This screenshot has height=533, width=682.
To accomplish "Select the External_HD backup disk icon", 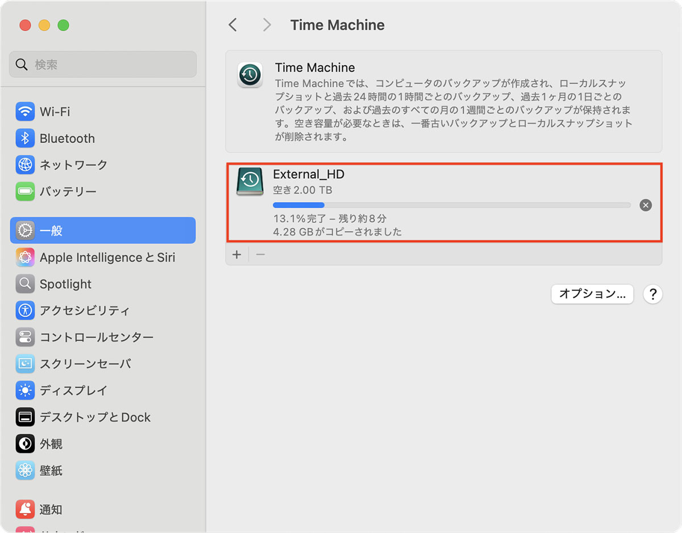I will coord(250,182).
